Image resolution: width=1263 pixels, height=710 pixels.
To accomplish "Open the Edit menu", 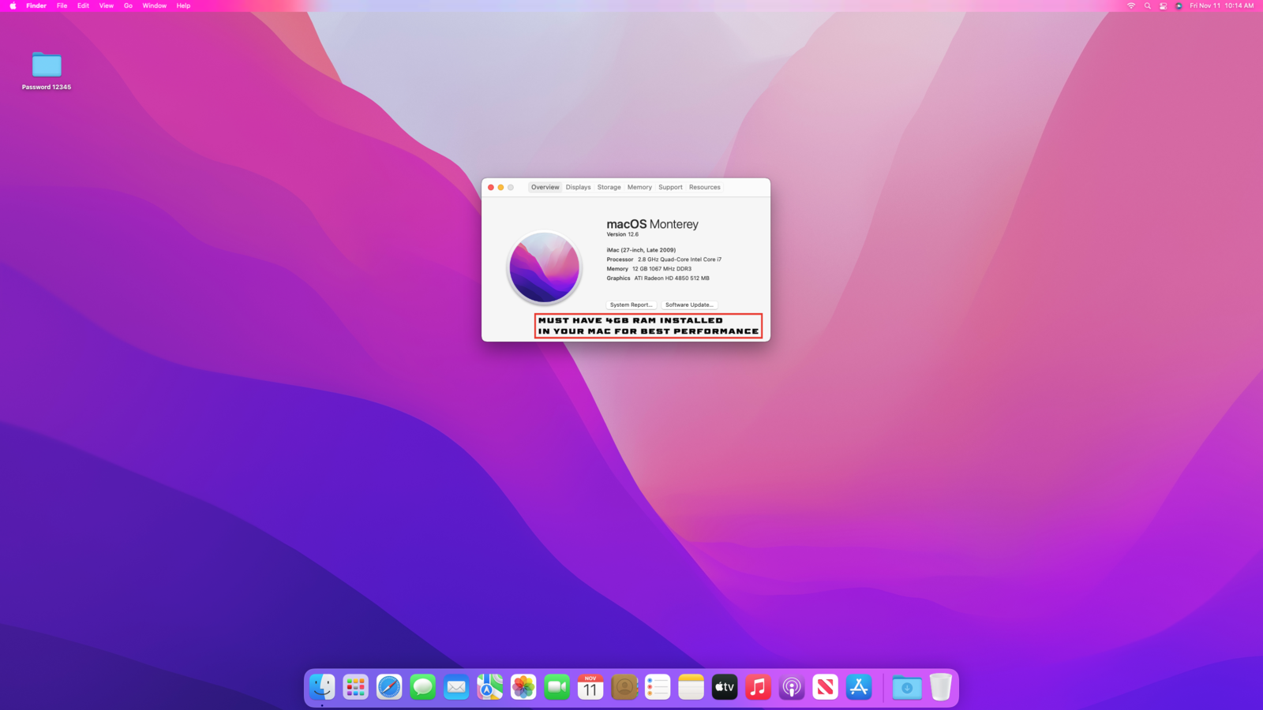I will click(x=83, y=6).
